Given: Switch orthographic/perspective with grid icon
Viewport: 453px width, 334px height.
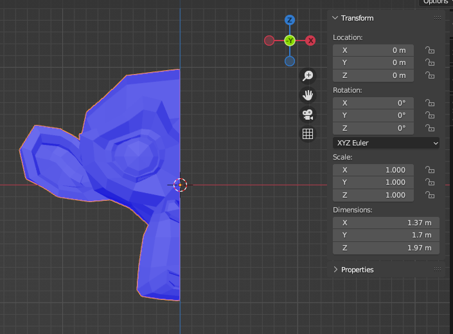Looking at the screenshot, I should [x=308, y=134].
